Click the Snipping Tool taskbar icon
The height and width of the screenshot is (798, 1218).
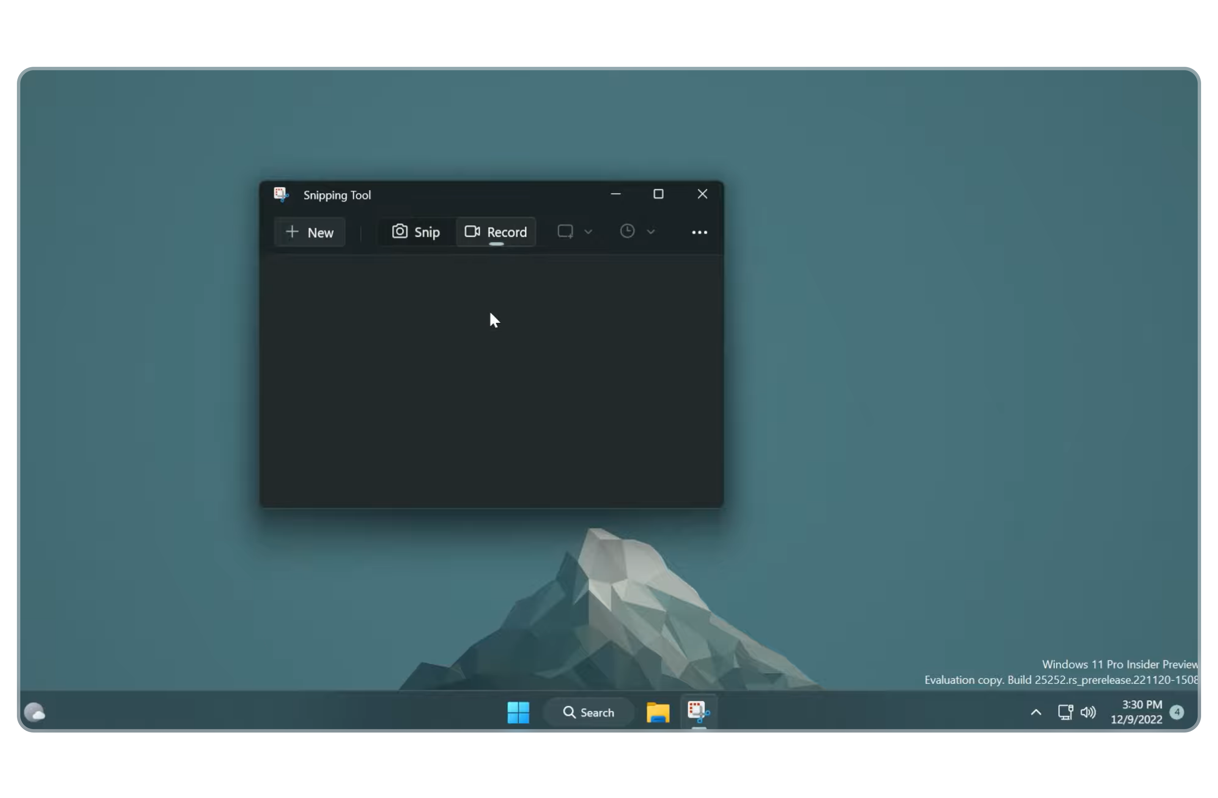tap(699, 712)
